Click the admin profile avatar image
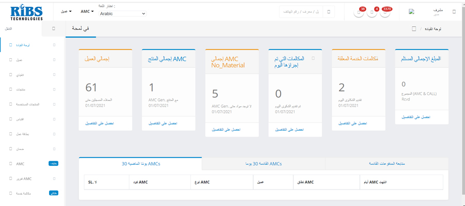 click(411, 11)
